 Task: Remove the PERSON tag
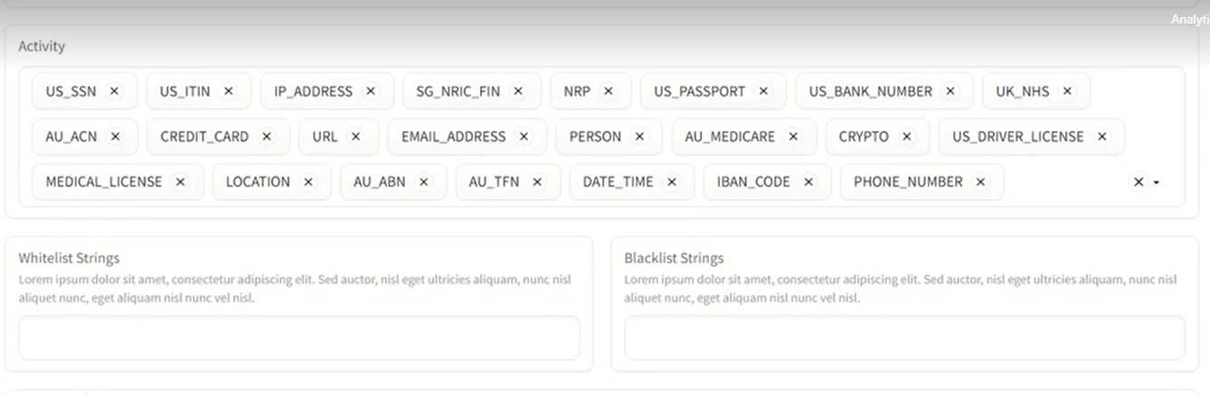[639, 136]
